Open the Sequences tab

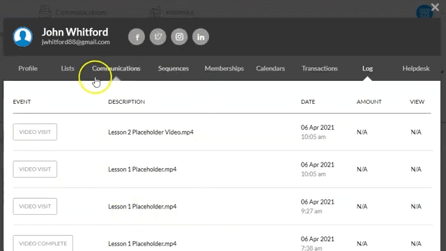coord(174,68)
